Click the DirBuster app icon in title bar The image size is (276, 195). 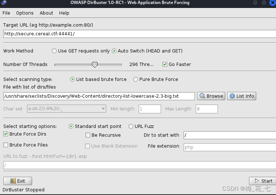pyautogui.click(x=4, y=3)
